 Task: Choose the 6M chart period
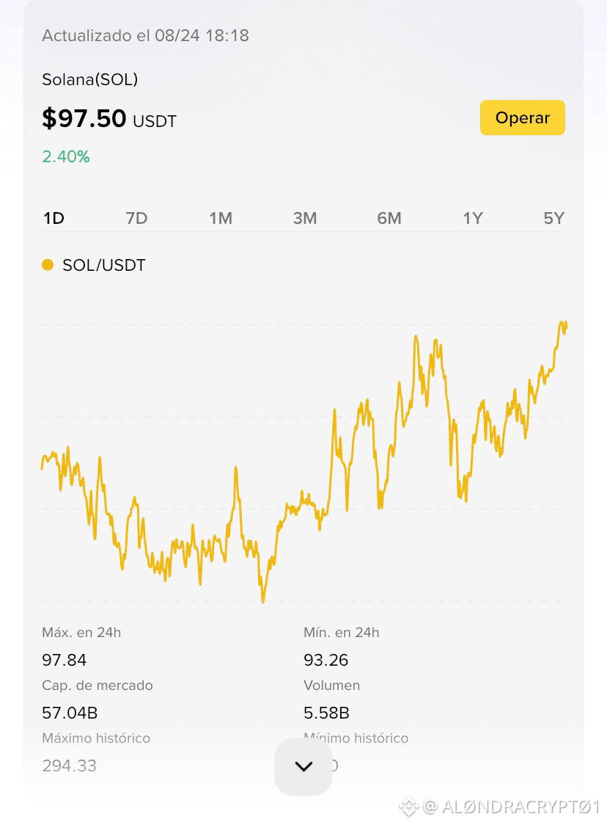389,218
